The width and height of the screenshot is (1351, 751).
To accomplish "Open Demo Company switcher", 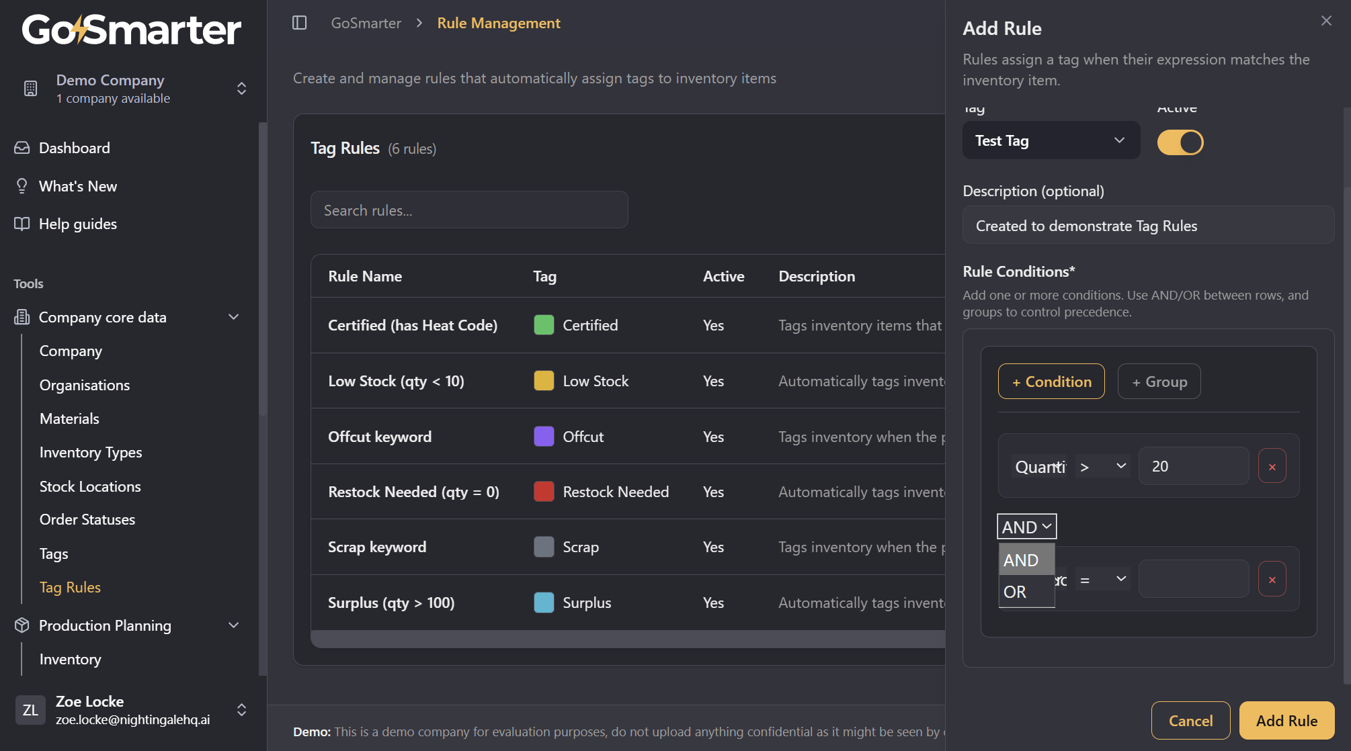I will point(134,89).
